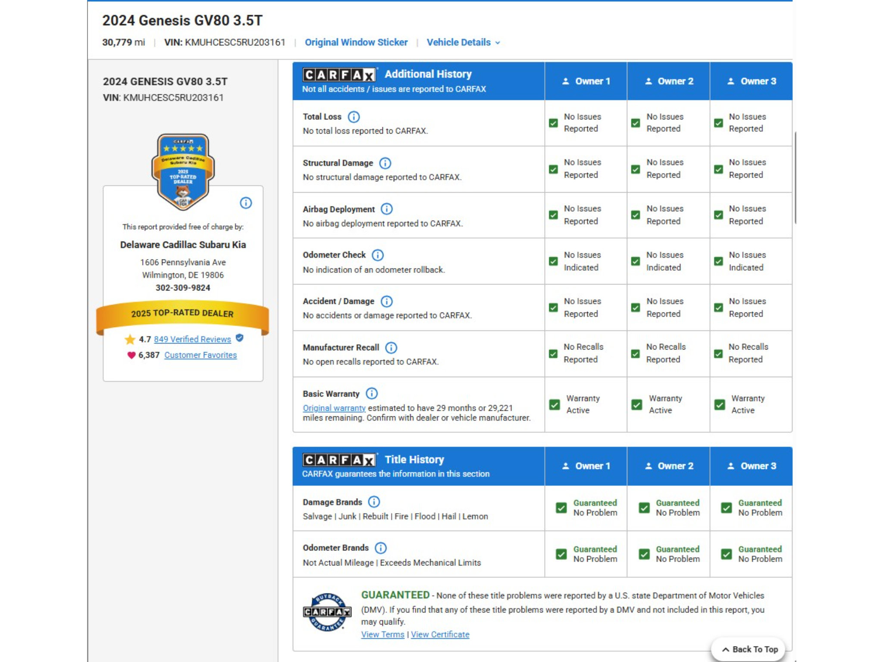
Task: Click Damage Brands info icon
Action: point(374,502)
